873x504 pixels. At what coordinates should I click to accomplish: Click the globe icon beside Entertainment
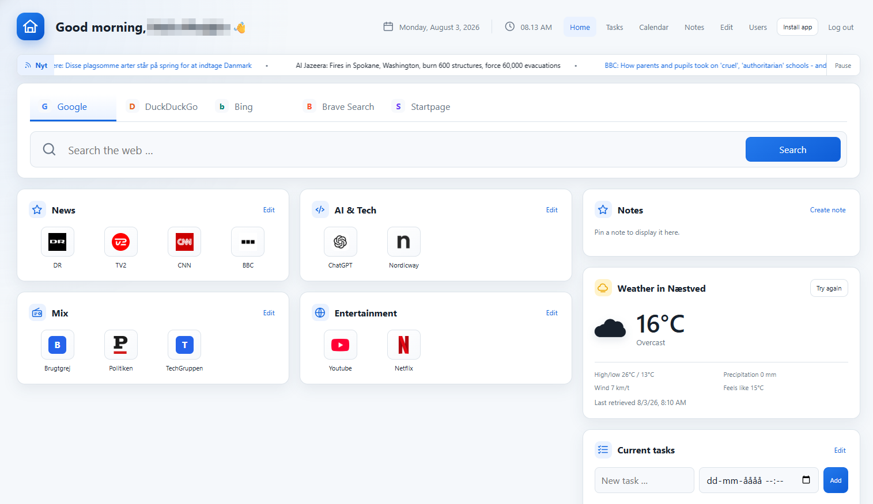click(x=320, y=313)
